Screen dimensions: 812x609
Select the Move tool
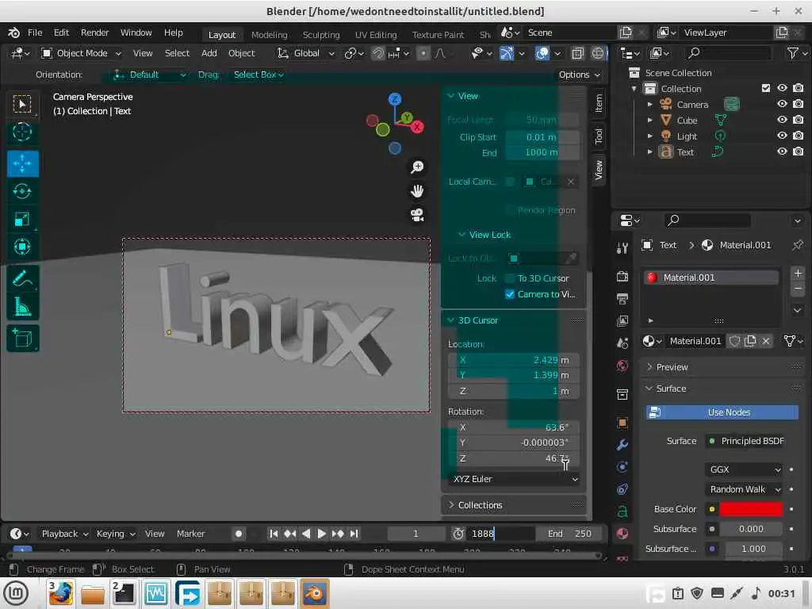[x=22, y=163]
